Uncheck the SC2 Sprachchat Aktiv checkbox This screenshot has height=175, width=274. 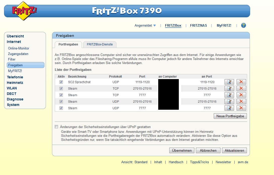tap(61, 82)
